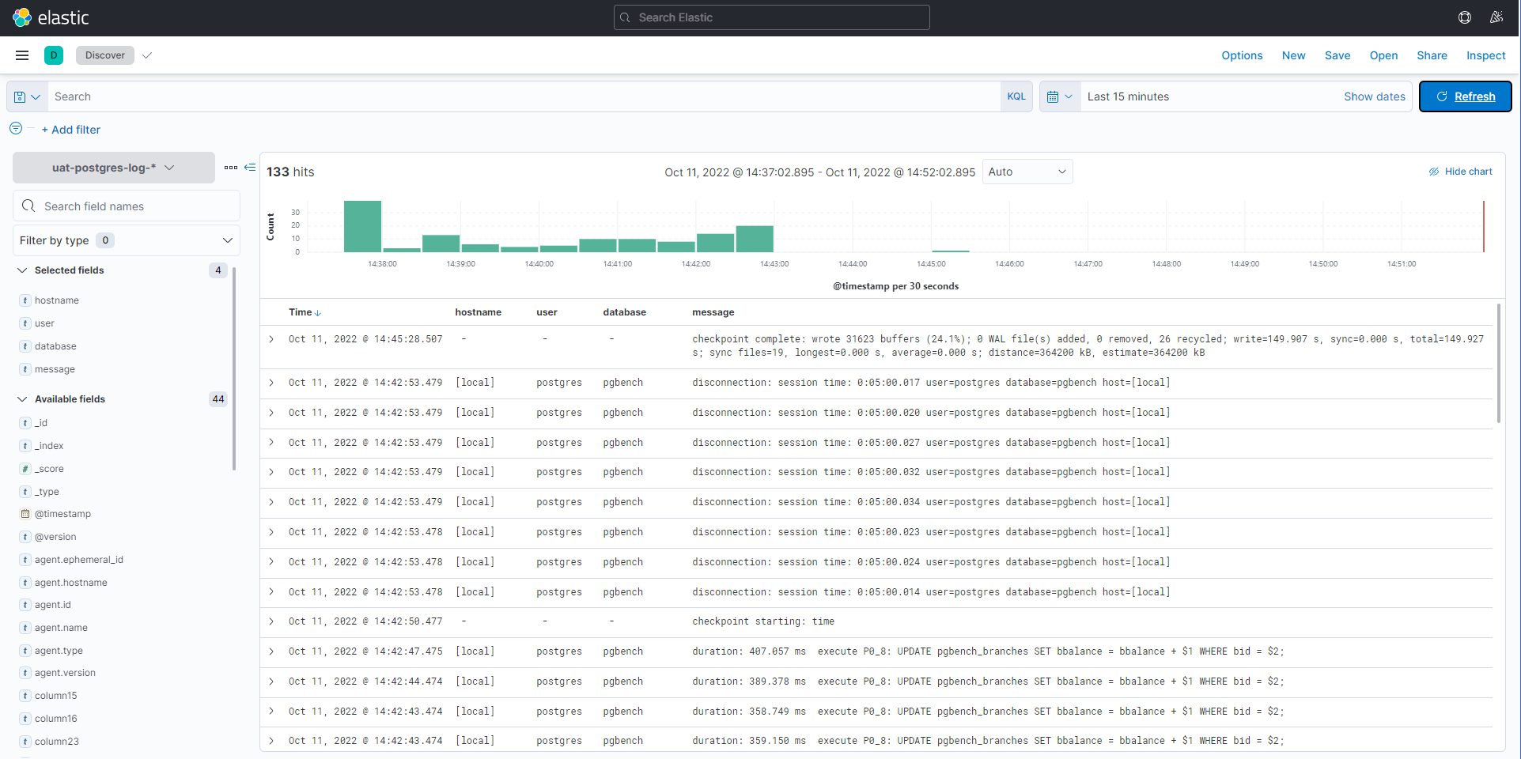Toggle the KQL query language switch
The width and height of the screenshot is (1521, 759).
coord(1016,96)
